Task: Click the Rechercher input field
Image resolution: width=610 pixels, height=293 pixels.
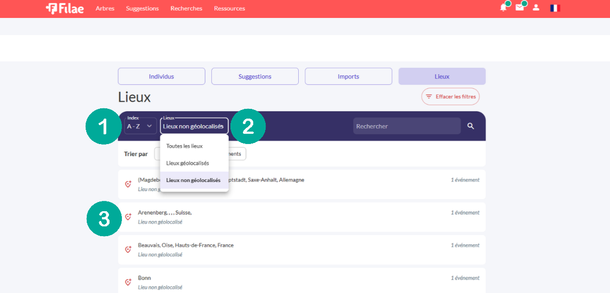Action: [x=407, y=126]
